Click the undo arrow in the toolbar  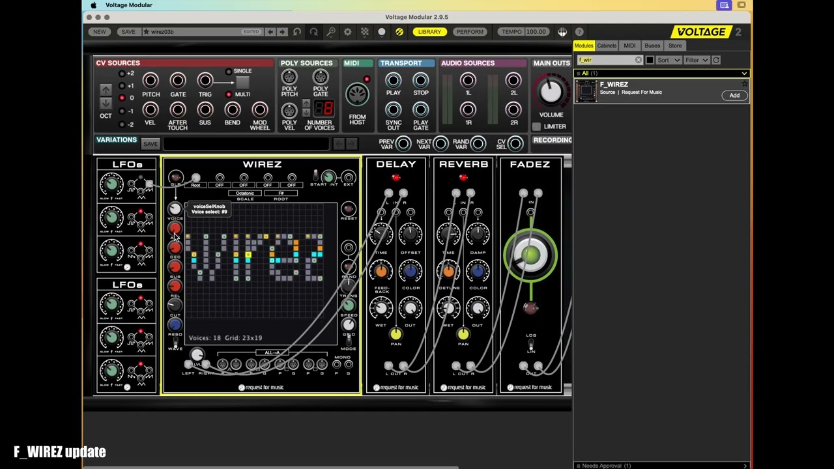297,32
